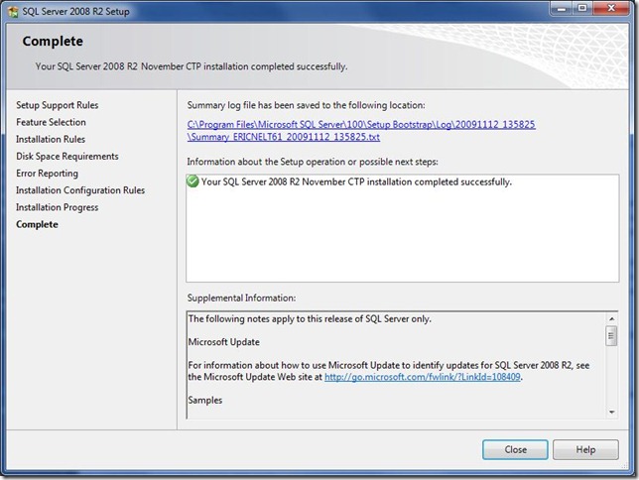Click the installation completed successfully message in results box
639x480 pixels.
[x=356, y=181]
